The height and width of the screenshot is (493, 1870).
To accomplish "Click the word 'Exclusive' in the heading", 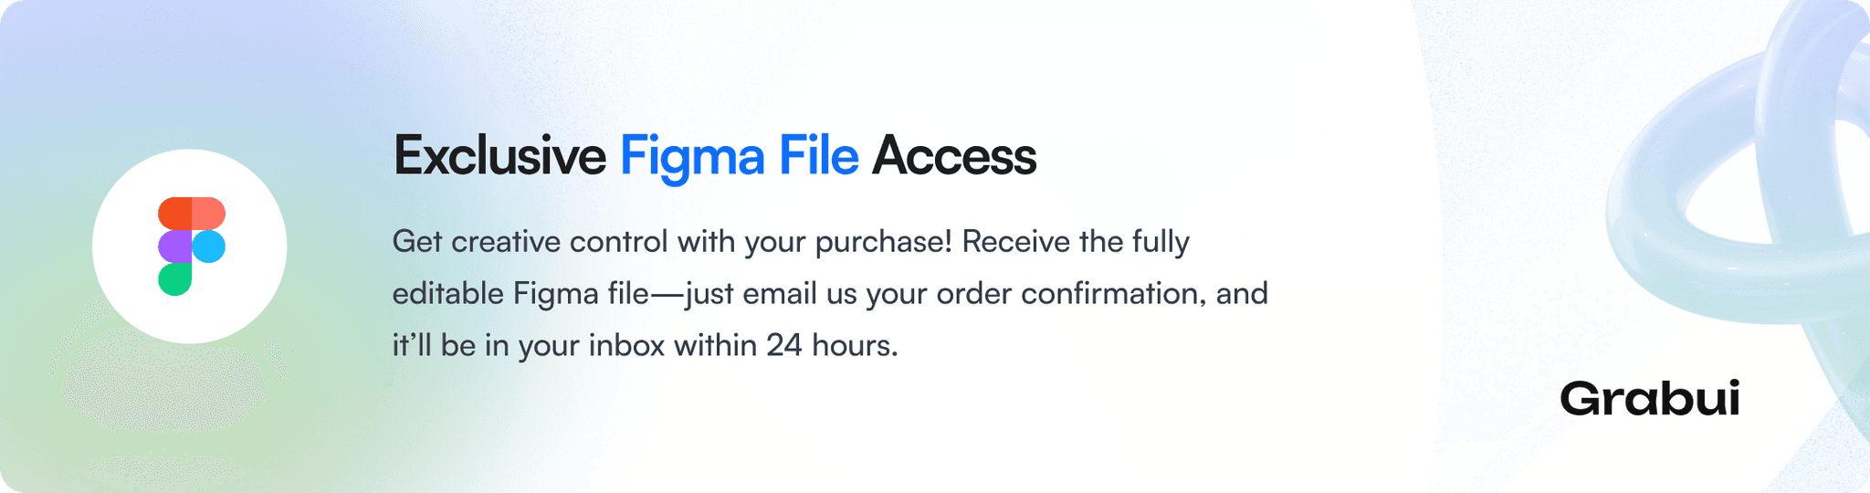I will 499,156.
